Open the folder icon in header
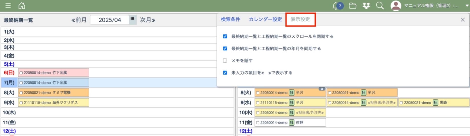Screen dimensions: 470x136 tap(352, 6)
